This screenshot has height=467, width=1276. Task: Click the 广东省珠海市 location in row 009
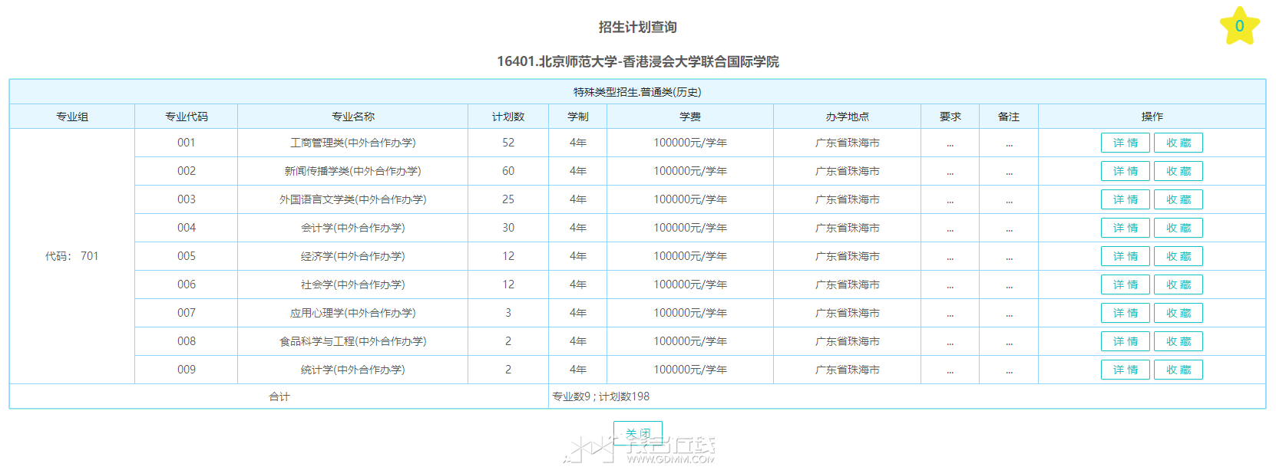click(848, 370)
